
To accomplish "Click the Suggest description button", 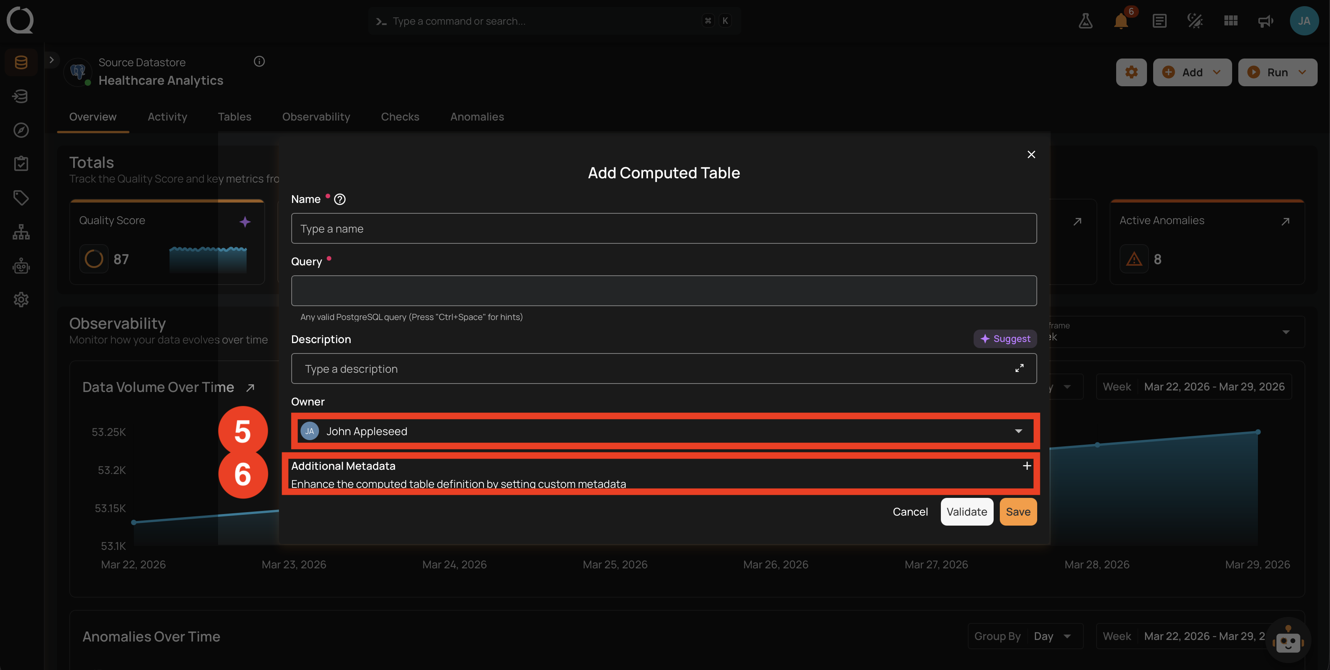I will pyautogui.click(x=1005, y=338).
